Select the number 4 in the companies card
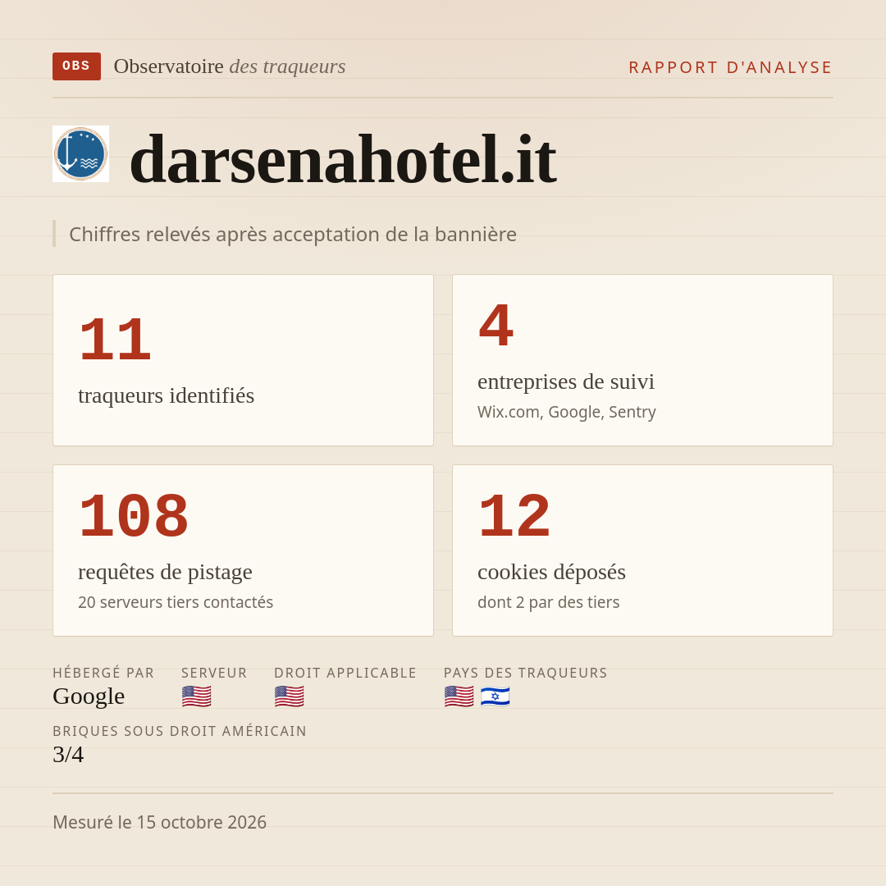This screenshot has height=886, width=886. point(496,326)
